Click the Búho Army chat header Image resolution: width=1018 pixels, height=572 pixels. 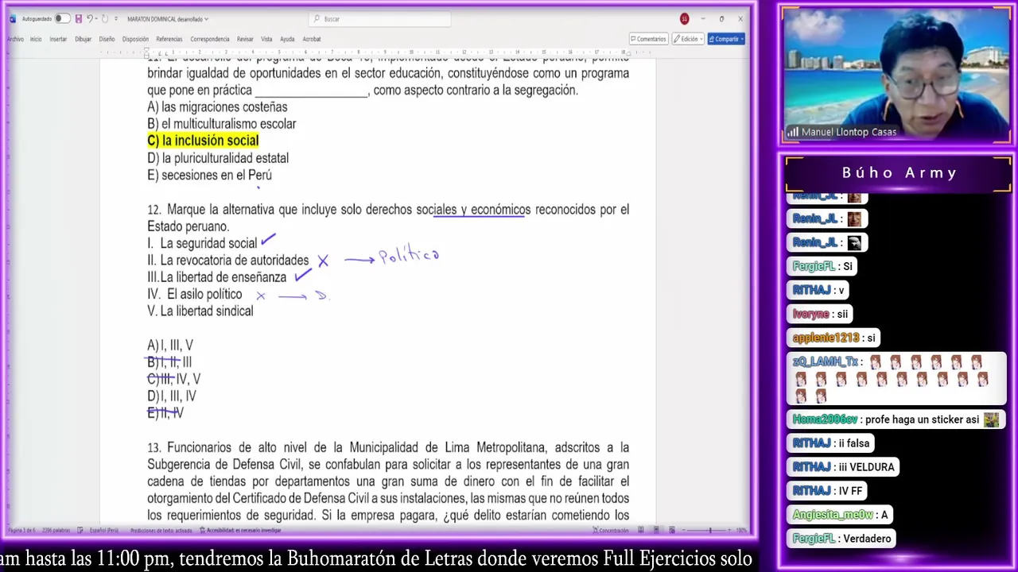(899, 173)
